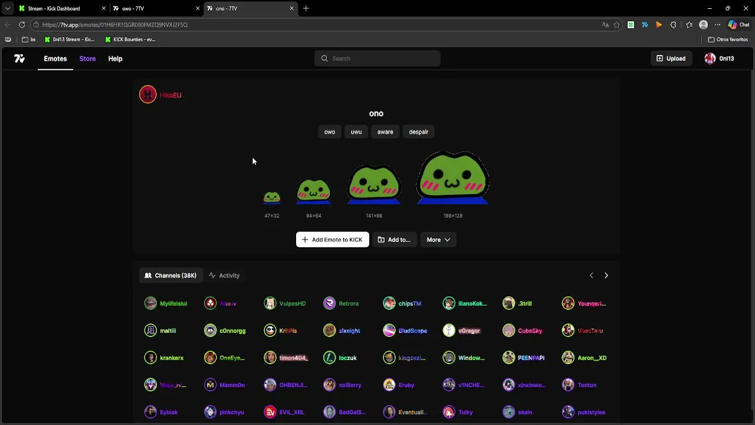
Task: Open maltiii channel
Action: coord(161,331)
